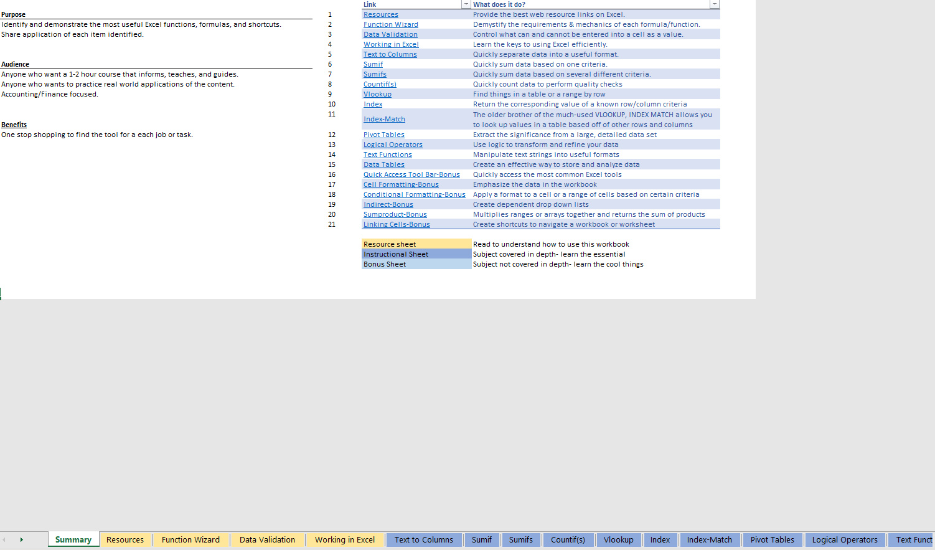Click the Sumifs hyperlink in the table
The height and width of the screenshot is (550, 935).
[x=375, y=74]
